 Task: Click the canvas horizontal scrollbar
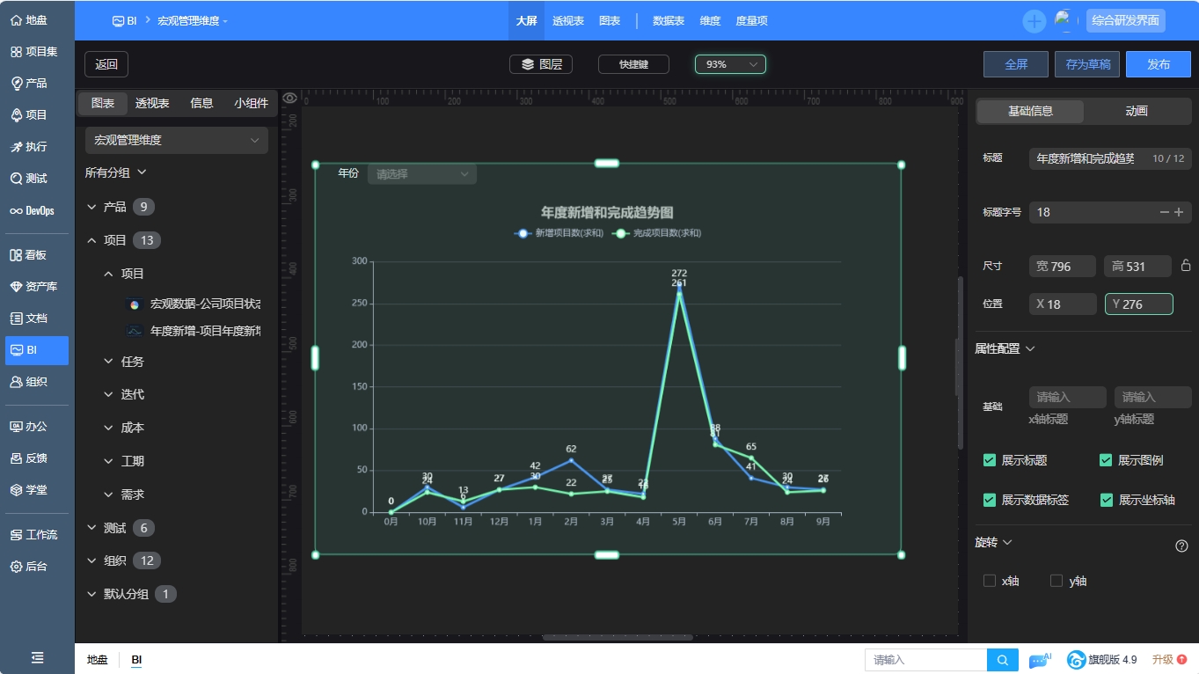618,637
